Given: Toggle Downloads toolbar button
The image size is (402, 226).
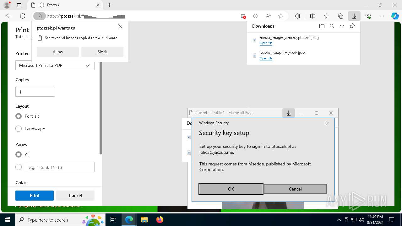Looking at the screenshot, I should click(354, 16).
